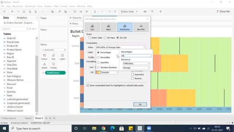The width and height of the screenshot is (234, 132).
Task: Click the Share workbook toolbar icon
Action: (x=161, y=11)
